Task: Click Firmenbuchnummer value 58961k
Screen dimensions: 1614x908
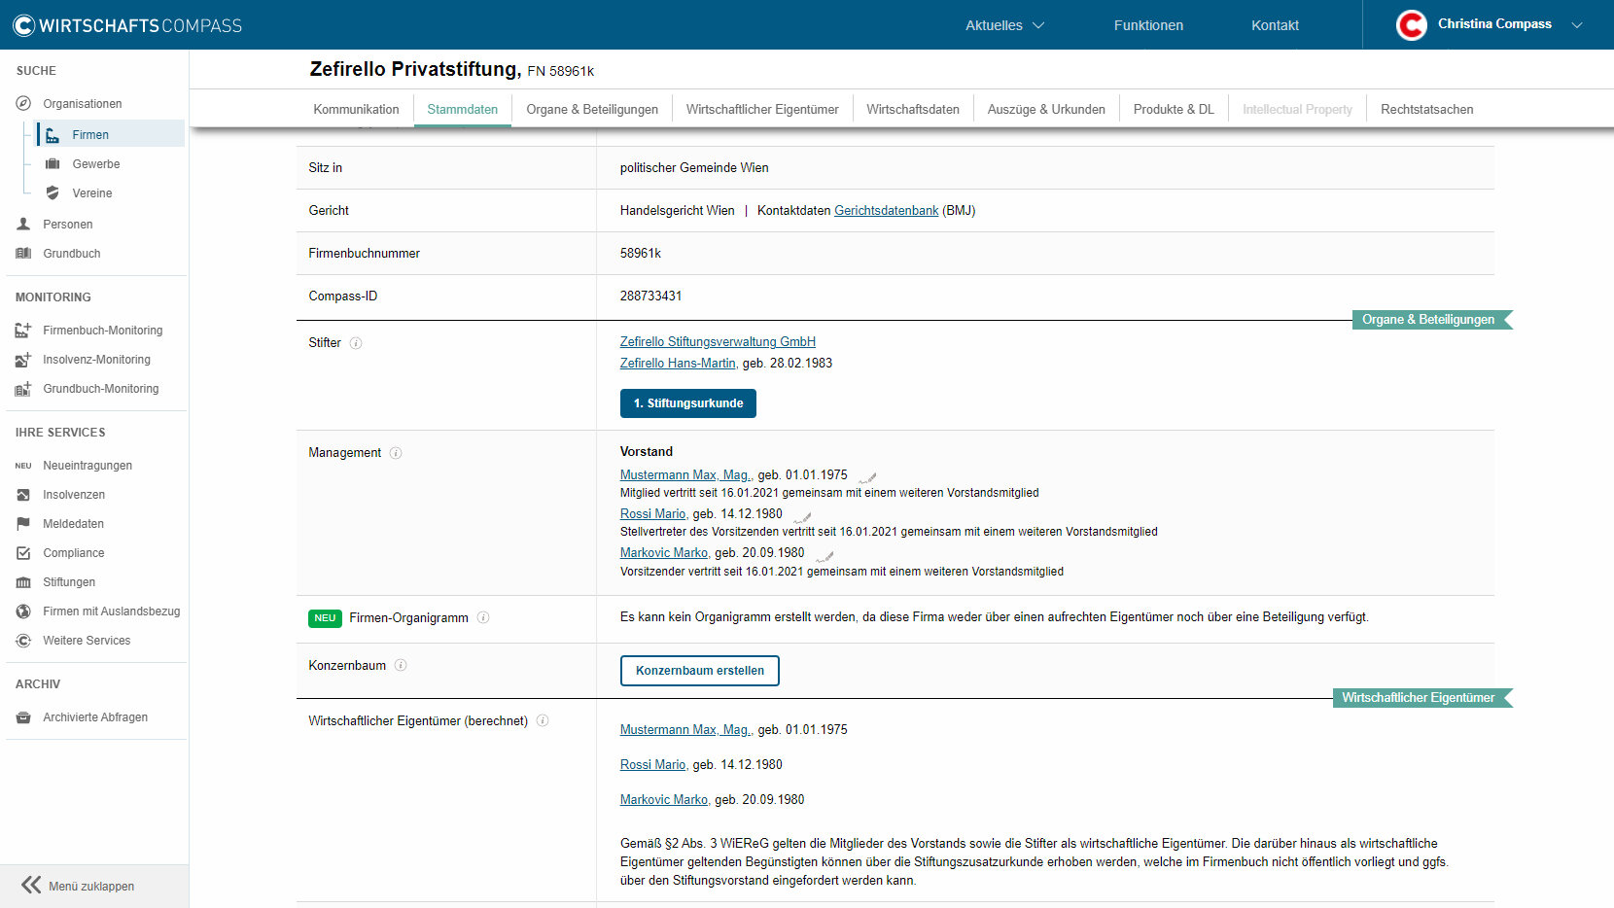Action: [x=641, y=254]
